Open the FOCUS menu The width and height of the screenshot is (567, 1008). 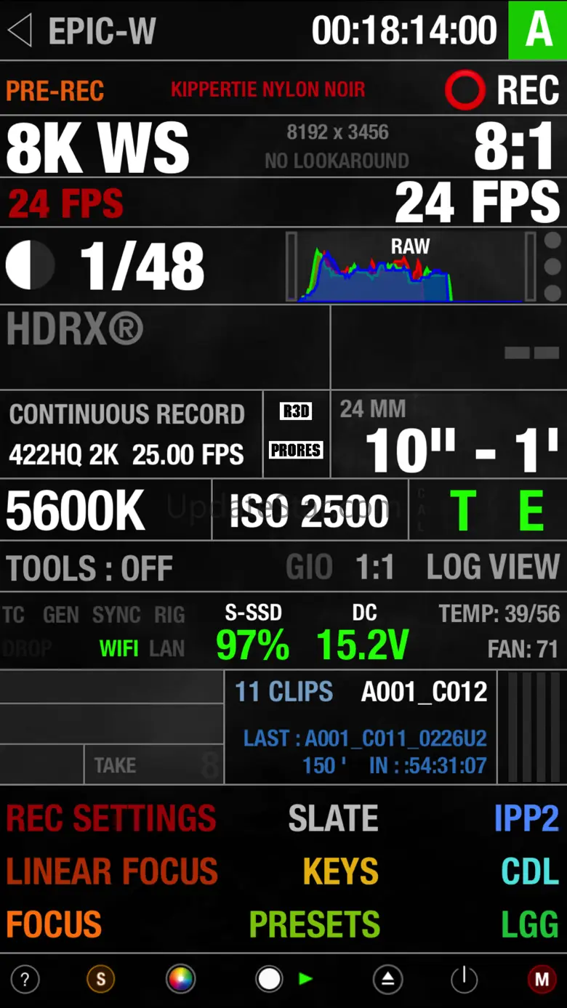(x=54, y=924)
